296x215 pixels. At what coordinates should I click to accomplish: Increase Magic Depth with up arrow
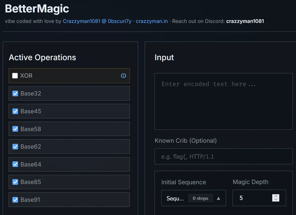click(x=276, y=196)
